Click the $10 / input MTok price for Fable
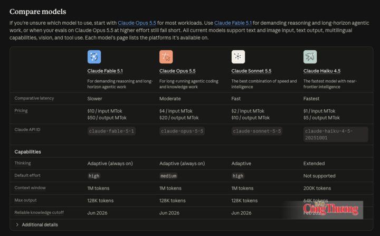Image resolution: width=380 pixels, height=236 pixels. tap(104, 111)
